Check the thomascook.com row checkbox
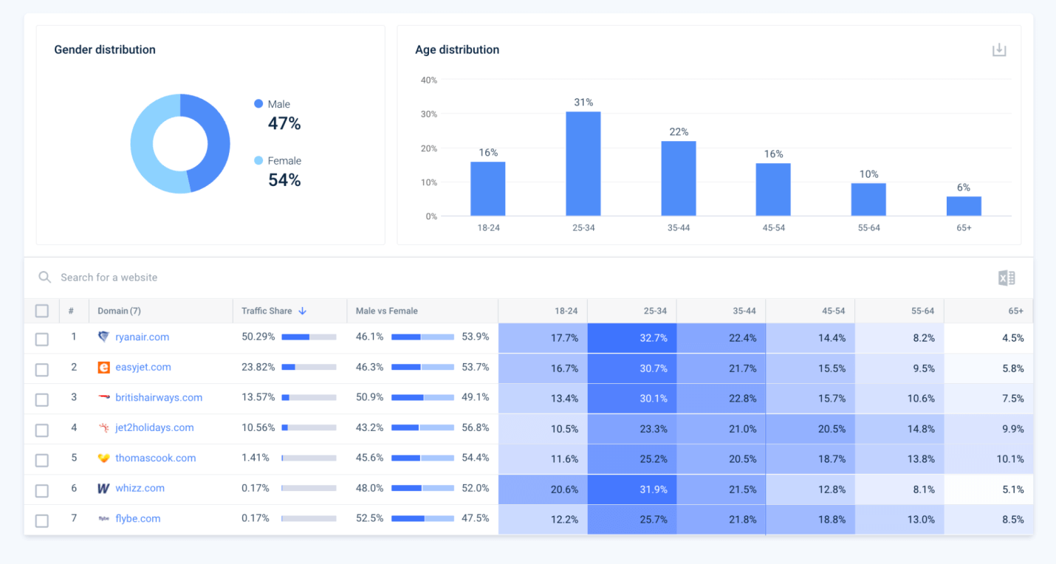Image resolution: width=1056 pixels, height=564 pixels. tap(42, 460)
